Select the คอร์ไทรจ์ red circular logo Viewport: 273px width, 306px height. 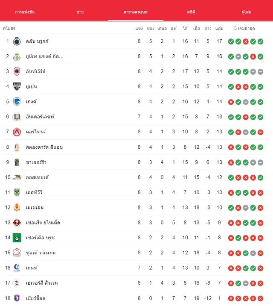click(17, 132)
